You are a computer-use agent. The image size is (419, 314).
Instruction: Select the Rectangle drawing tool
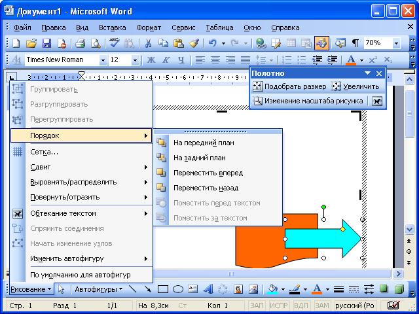click(x=163, y=289)
